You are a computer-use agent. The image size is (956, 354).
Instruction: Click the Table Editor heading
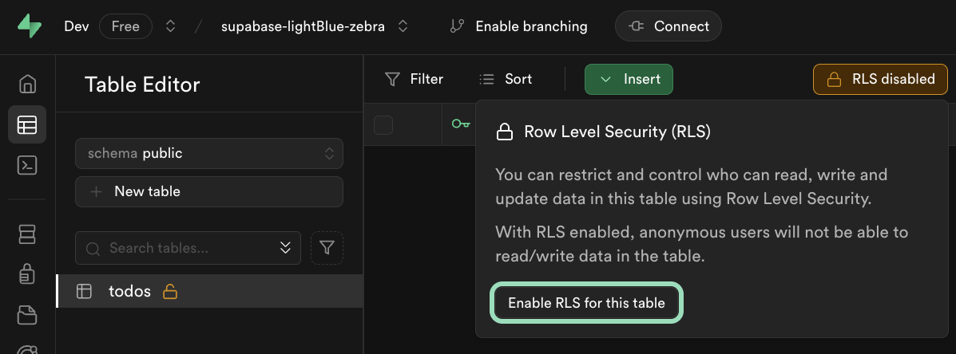point(142,85)
